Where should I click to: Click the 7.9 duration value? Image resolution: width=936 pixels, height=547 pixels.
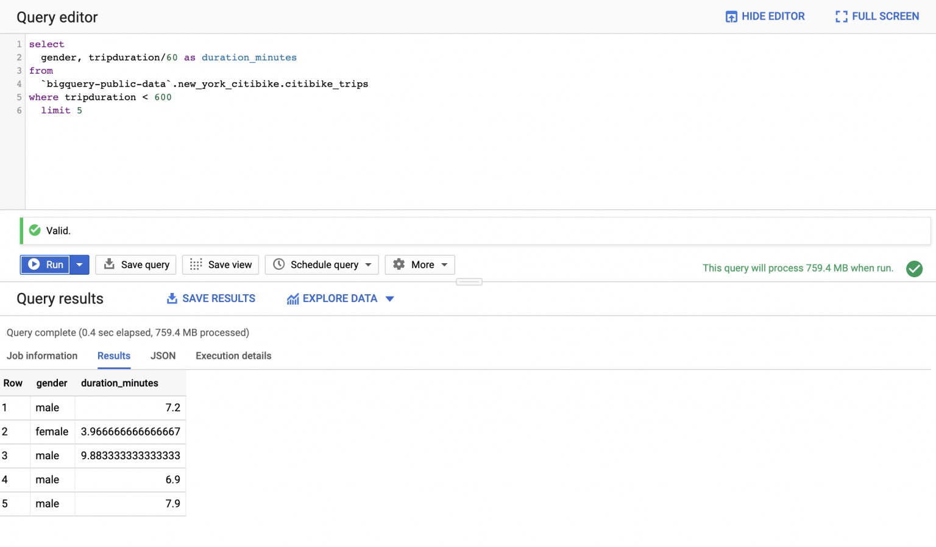click(x=173, y=504)
